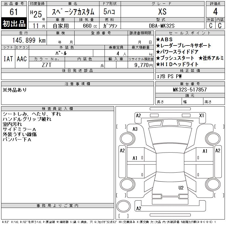Image resolution: width=226 pixels, height=226 pixels.
Task: Select the 事務局よりご案内 header
Action: (58, 206)
